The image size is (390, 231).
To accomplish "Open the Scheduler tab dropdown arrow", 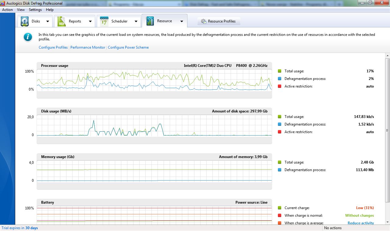I will [x=136, y=21].
